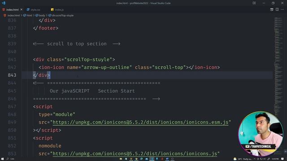Viewport: 287px width, 161px height.
Task: Click the closing div tag on line 843
Action: 41,75
